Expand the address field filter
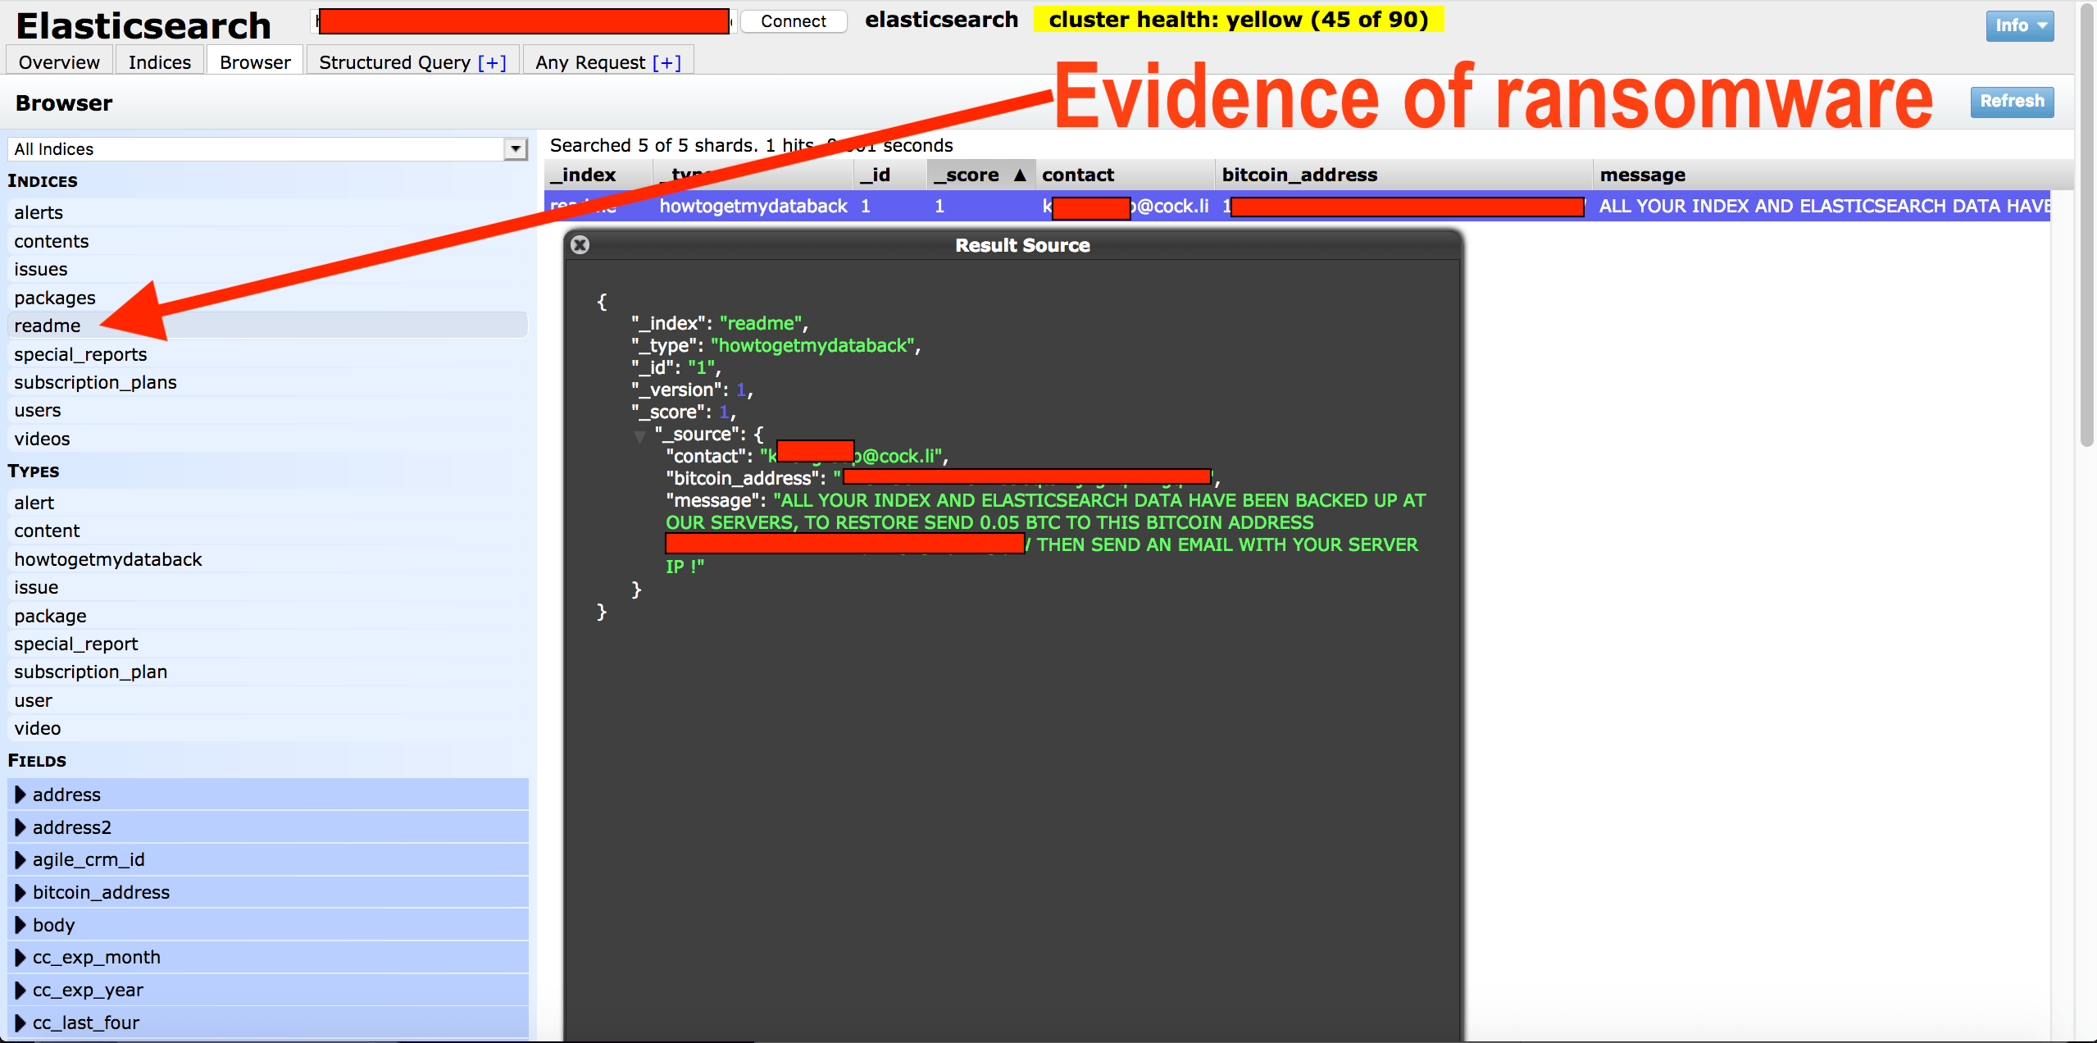Screen dimensions: 2097x1043 [20, 795]
